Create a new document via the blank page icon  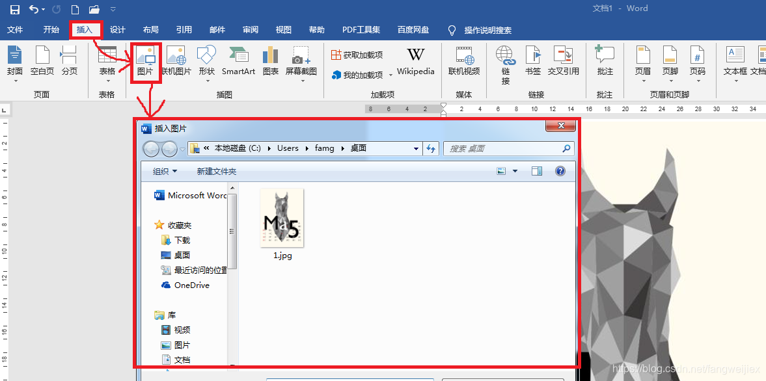(x=75, y=9)
